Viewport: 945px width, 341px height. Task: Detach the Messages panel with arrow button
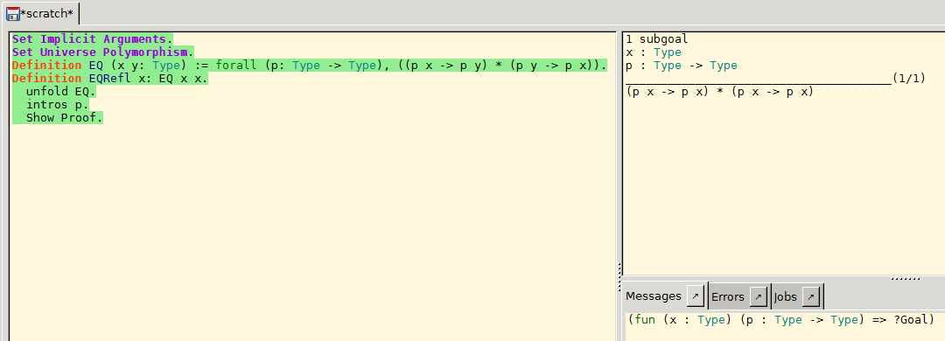[696, 296]
